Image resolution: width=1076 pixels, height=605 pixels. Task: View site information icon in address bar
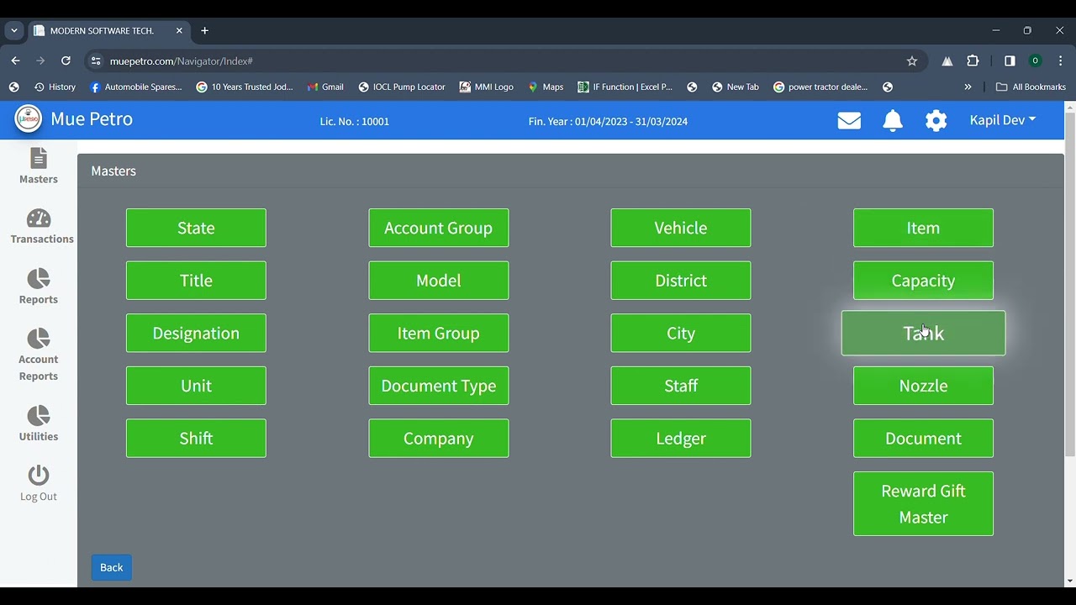point(96,61)
